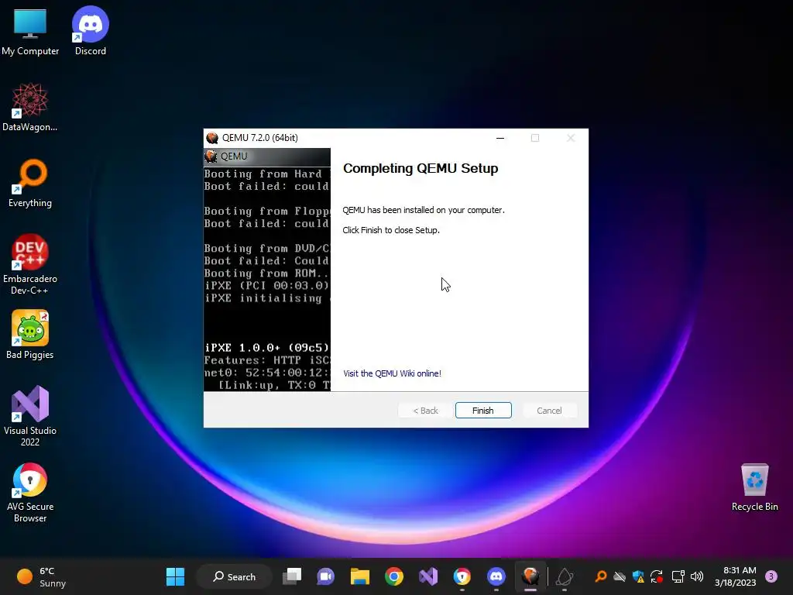Screen dimensions: 793x595
Task: Open the Recycle Bin on the desktop
Action: [754, 487]
